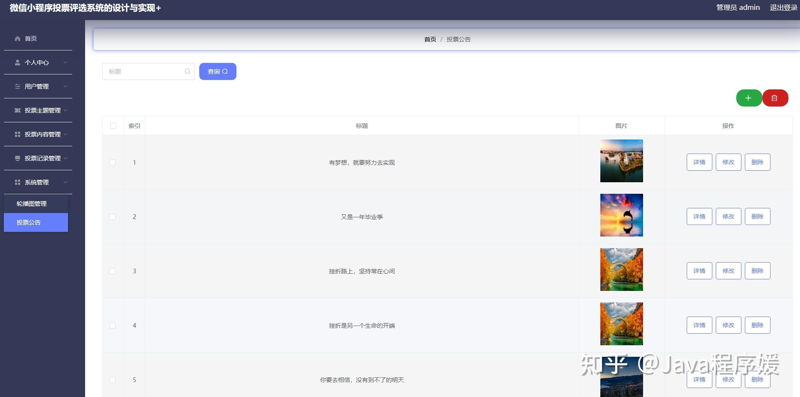The height and width of the screenshot is (397, 800).
Task: Check the checkbox for row 1
Action: (112, 163)
